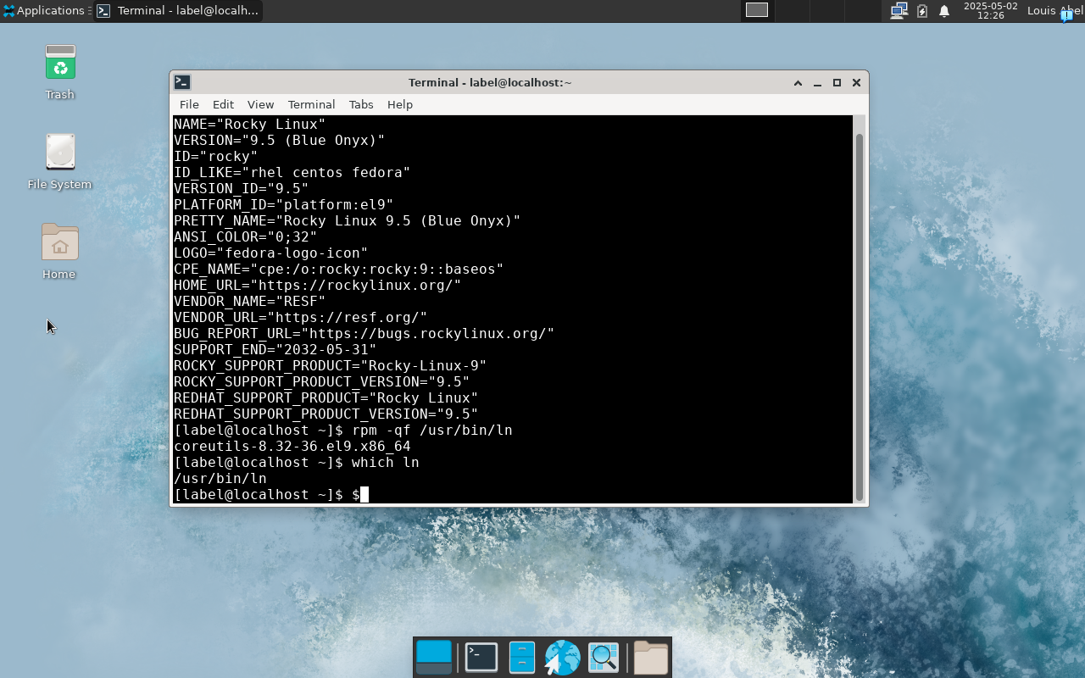Click the date and time clock
1085x678 pixels.
tap(990, 11)
